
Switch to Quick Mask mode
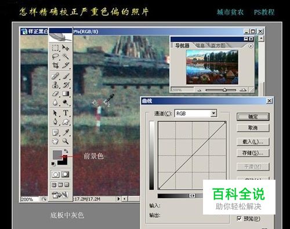click(x=66, y=175)
